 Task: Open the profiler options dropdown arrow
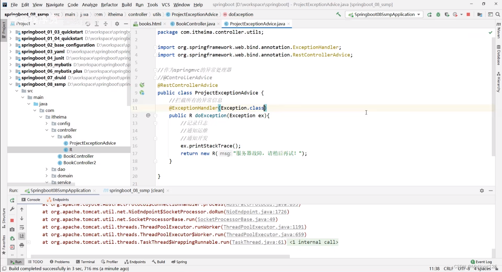461,15
